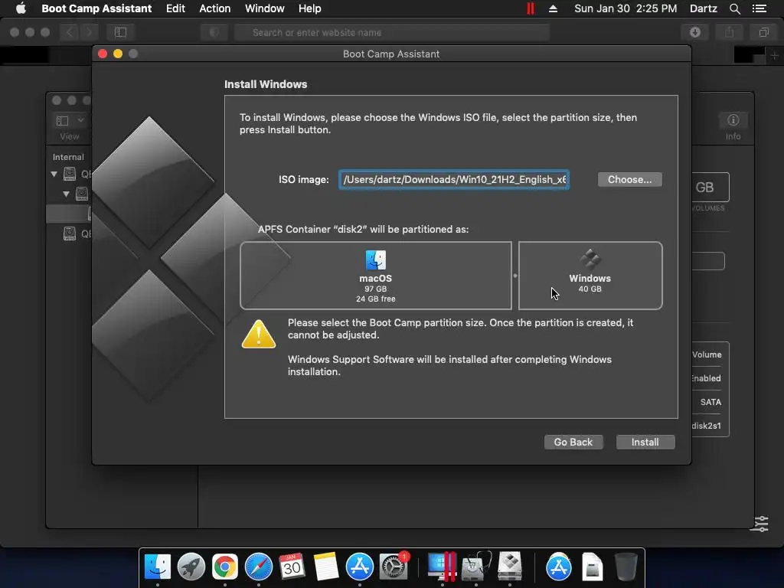Open the Boot Camp Assistant app menu

point(96,8)
